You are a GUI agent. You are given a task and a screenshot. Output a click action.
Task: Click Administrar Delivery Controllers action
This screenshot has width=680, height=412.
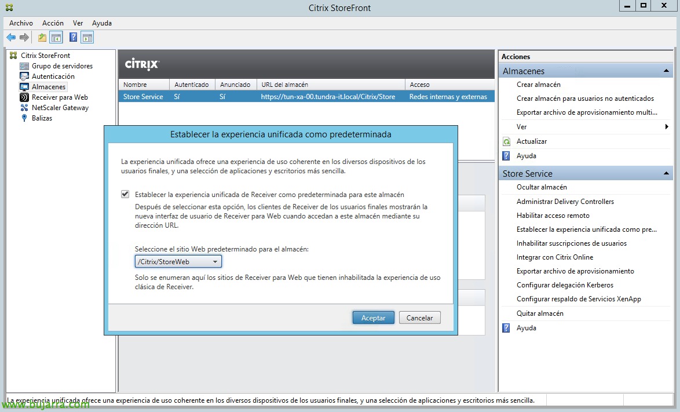coord(565,202)
